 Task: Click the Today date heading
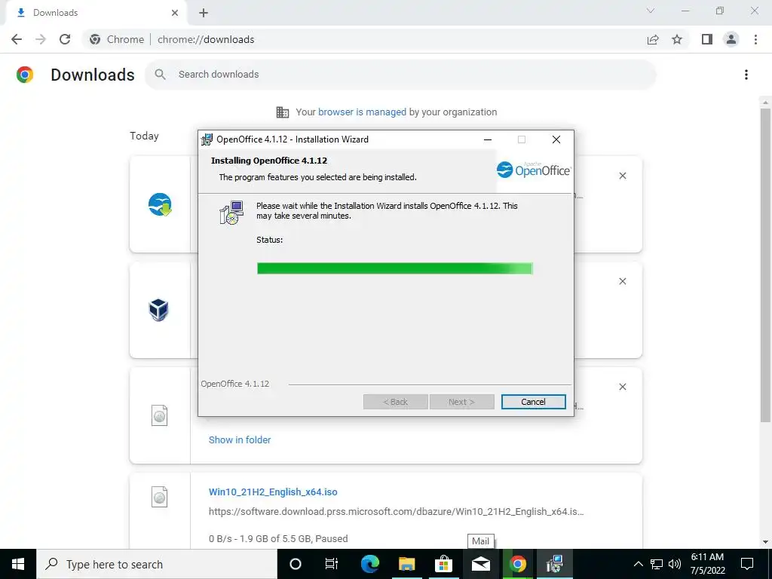144,136
